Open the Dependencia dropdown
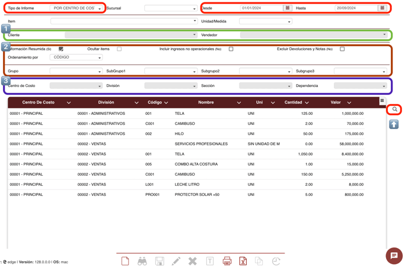Viewport: 408px width, 267px height. tap(361, 86)
